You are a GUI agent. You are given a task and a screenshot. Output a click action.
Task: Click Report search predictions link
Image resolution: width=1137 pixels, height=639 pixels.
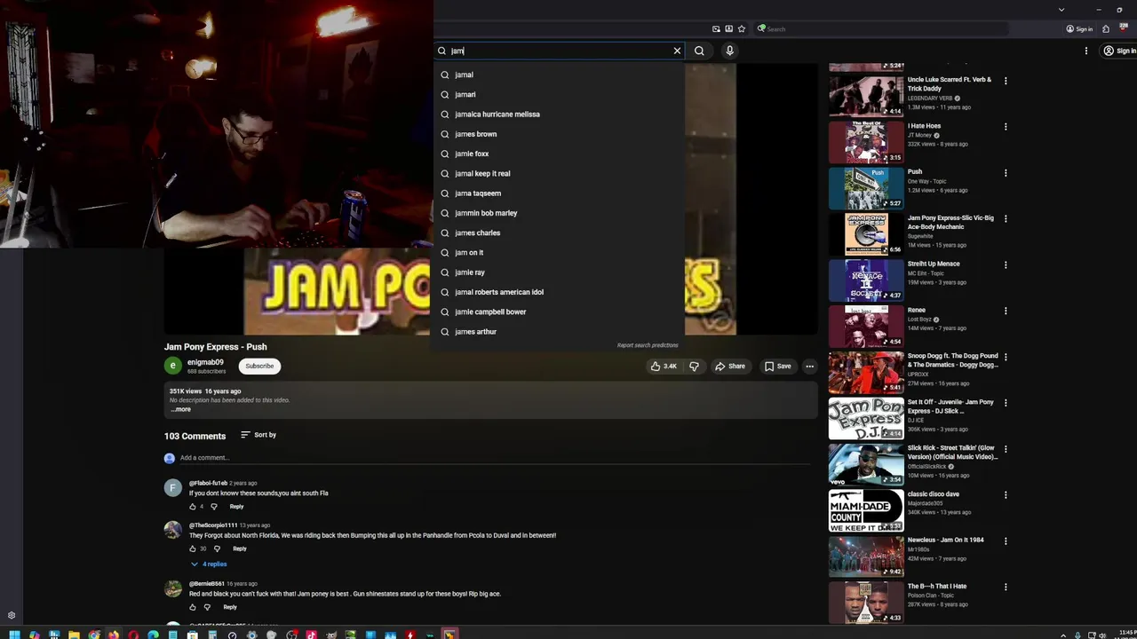coord(648,345)
